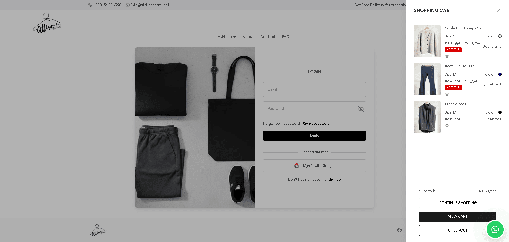Open Facebook page from footer icon
The width and height of the screenshot is (509, 242).
click(x=399, y=230)
